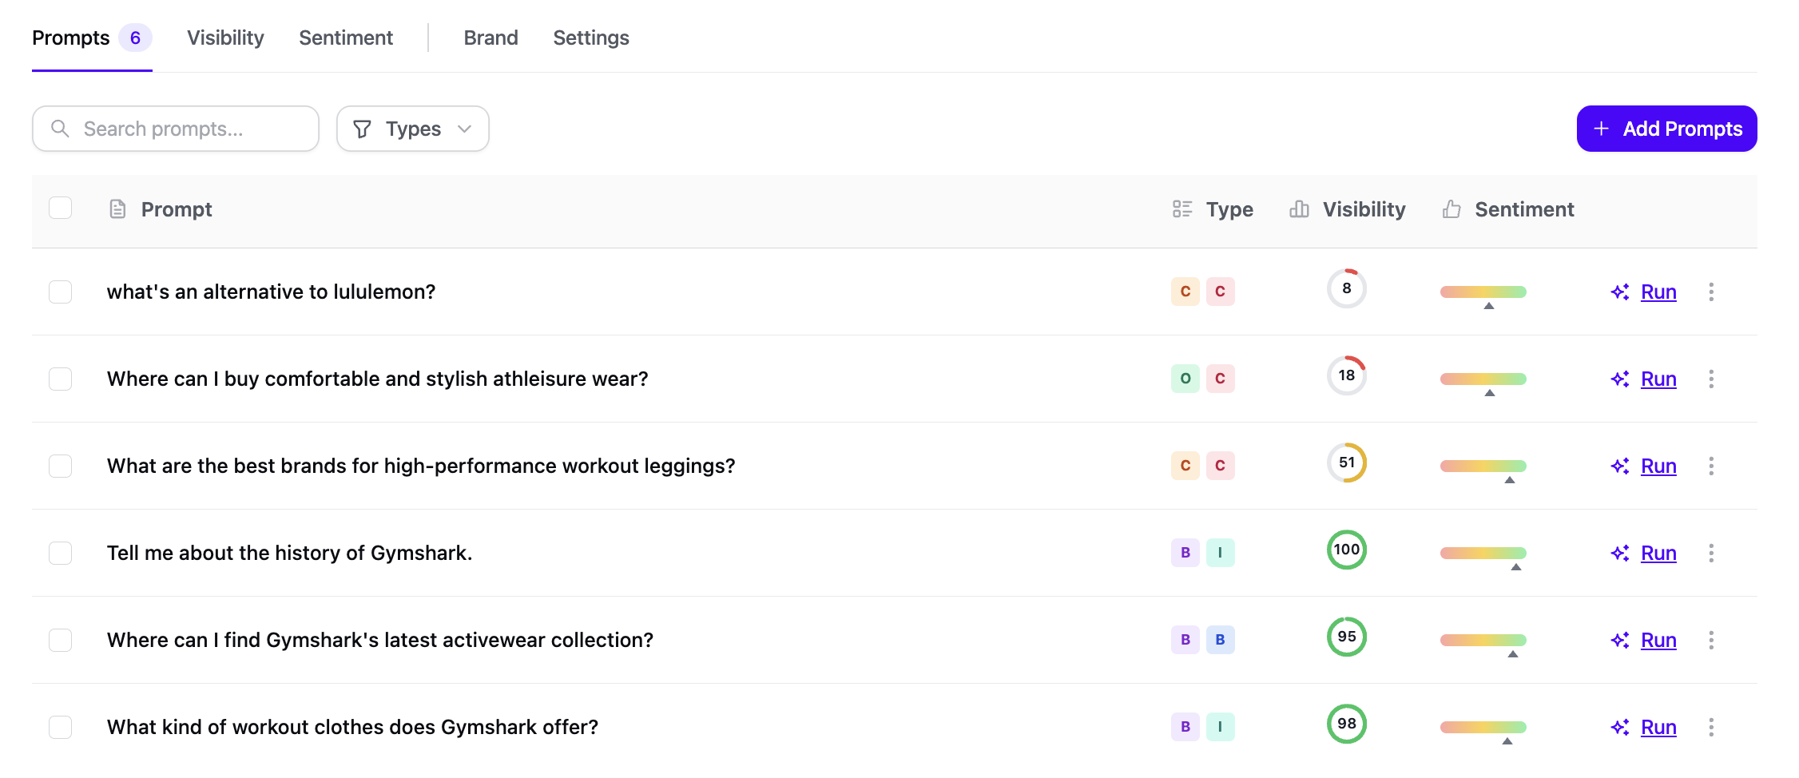This screenshot has width=1799, height=778.
Task: Open the overflow menu for the athleisure wear row
Action: [x=1712, y=379]
